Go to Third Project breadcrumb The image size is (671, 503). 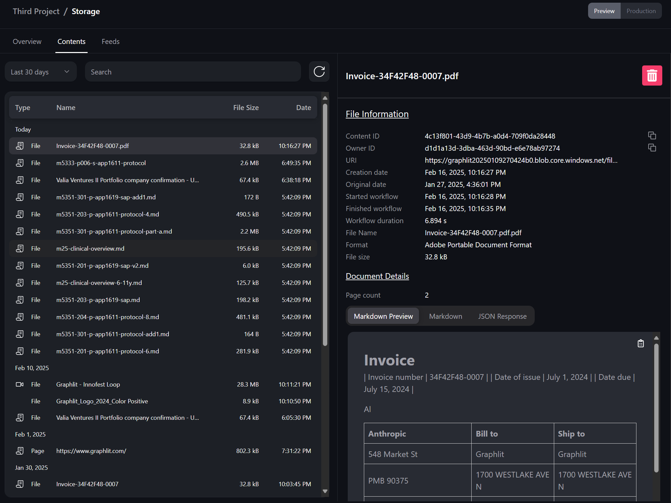36,11
